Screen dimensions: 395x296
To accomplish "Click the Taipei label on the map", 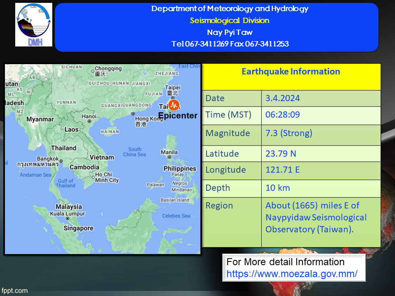I will [x=173, y=90].
